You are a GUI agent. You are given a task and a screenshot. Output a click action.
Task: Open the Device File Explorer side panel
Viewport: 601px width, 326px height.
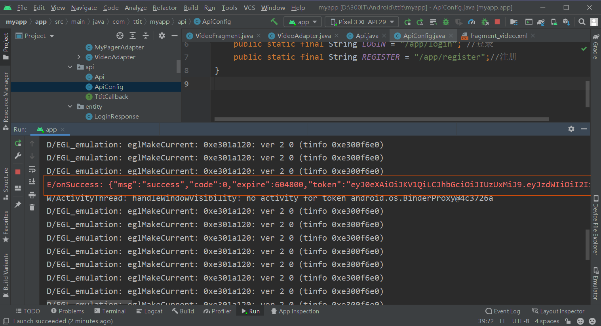coord(595,226)
